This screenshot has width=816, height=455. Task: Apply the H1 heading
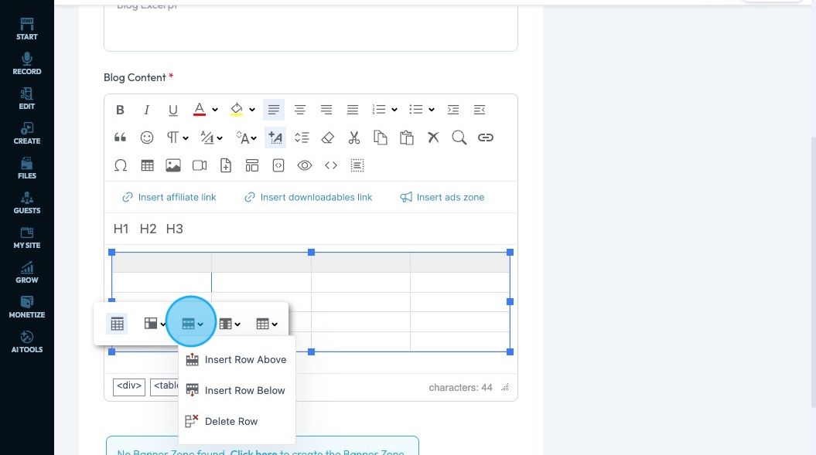[x=121, y=229]
